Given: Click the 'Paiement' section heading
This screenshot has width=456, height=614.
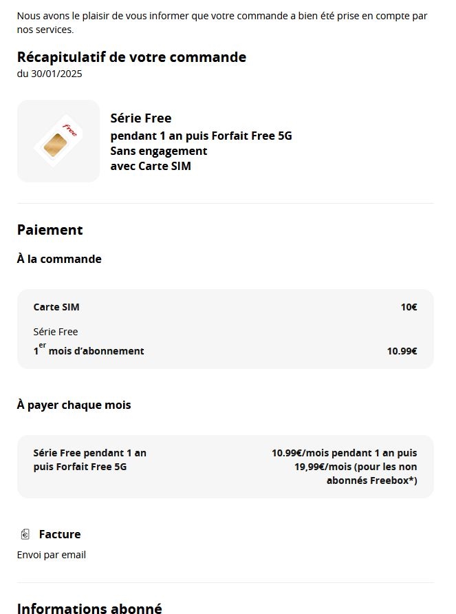Looking at the screenshot, I should pyautogui.click(x=50, y=230).
